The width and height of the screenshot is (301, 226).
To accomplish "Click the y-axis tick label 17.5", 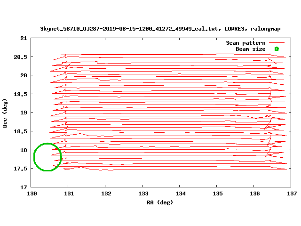I will click(21, 169).
